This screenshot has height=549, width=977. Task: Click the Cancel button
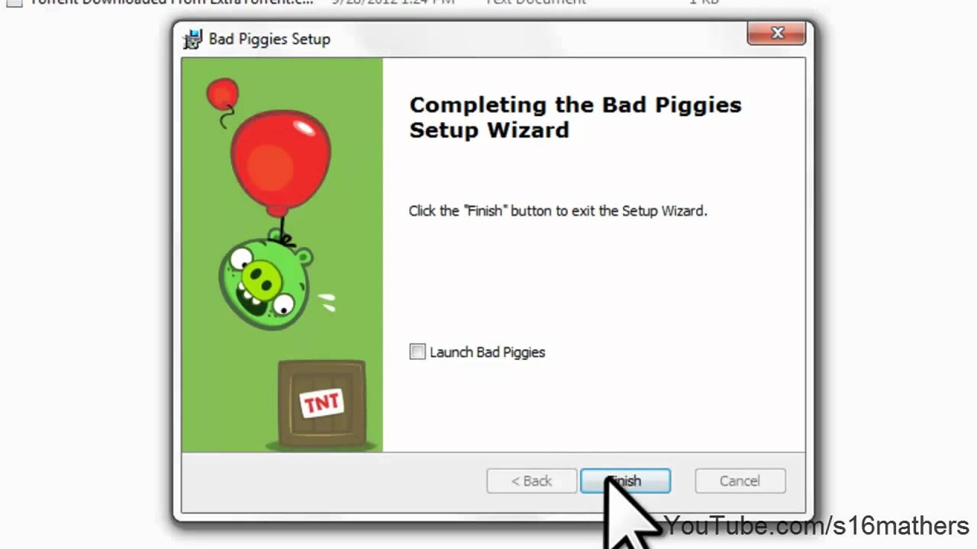tap(740, 481)
